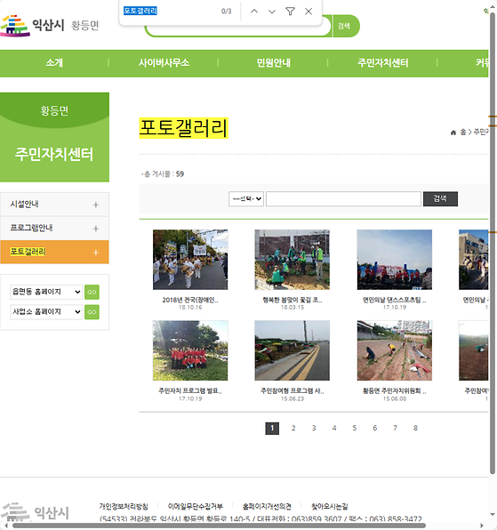The width and height of the screenshot is (497, 530).
Task: Open 사이버사무소 menu
Action: 164,63
